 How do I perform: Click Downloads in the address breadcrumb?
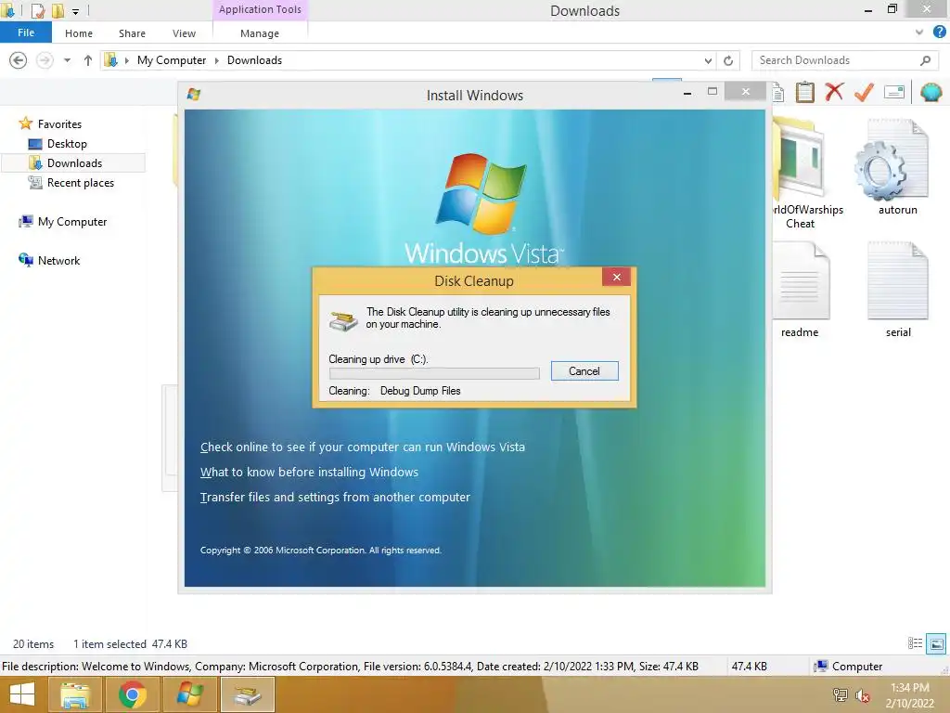tap(254, 60)
